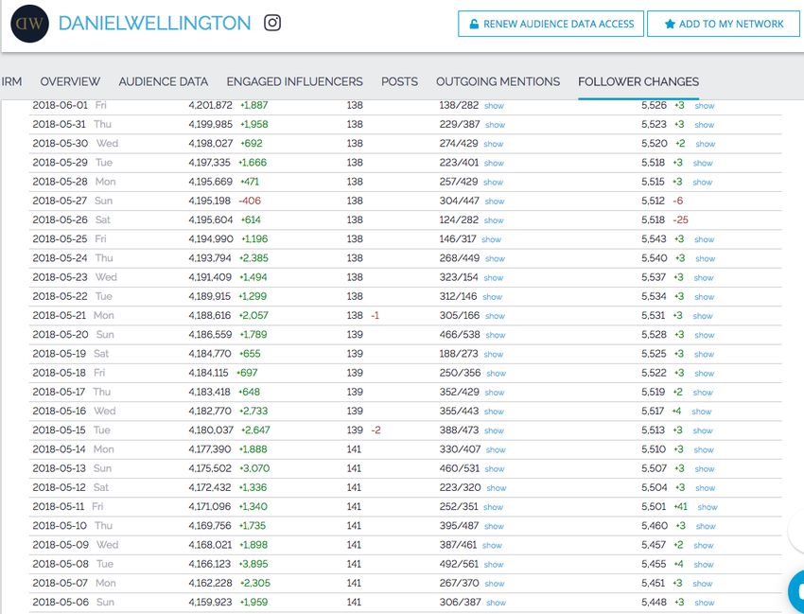Click show link next to 5,518 on 2018-05-29

click(703, 163)
